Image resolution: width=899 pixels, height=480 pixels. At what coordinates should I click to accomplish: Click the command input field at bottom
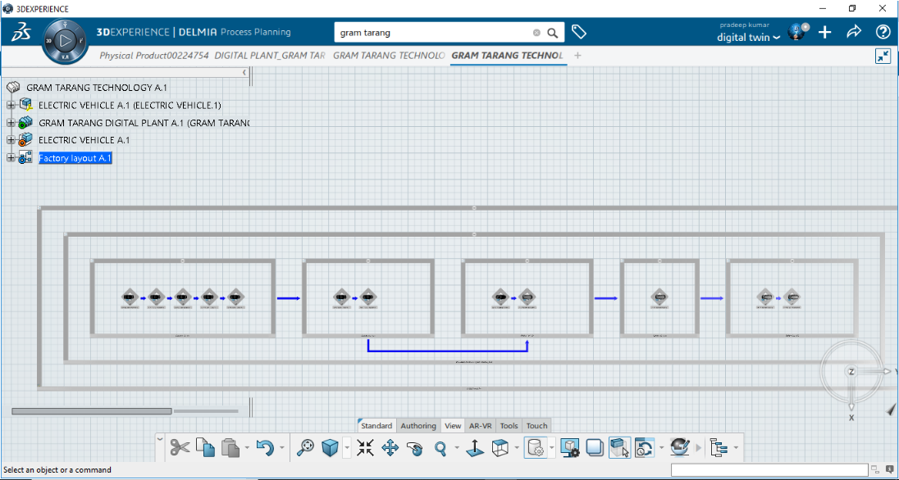click(x=769, y=469)
